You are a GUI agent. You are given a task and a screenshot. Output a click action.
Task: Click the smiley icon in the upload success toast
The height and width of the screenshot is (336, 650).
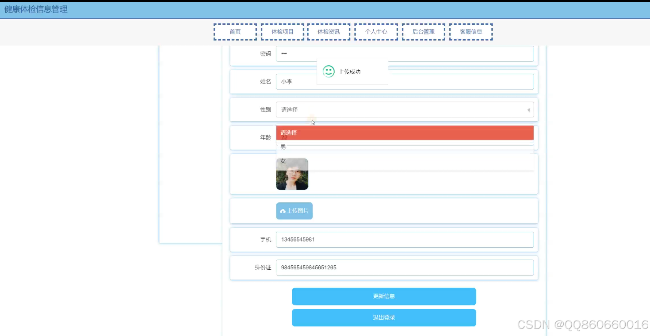[328, 71]
